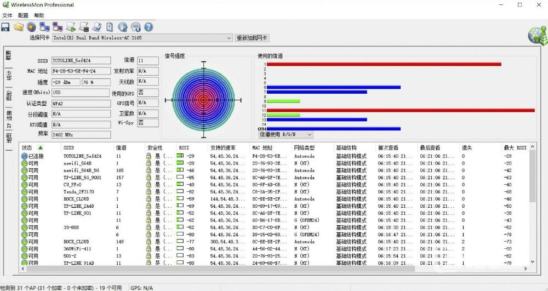Click the lock icon in Tenda_2F3170 row
Image resolution: width=548 pixels, height=291 pixels.
click(149, 192)
